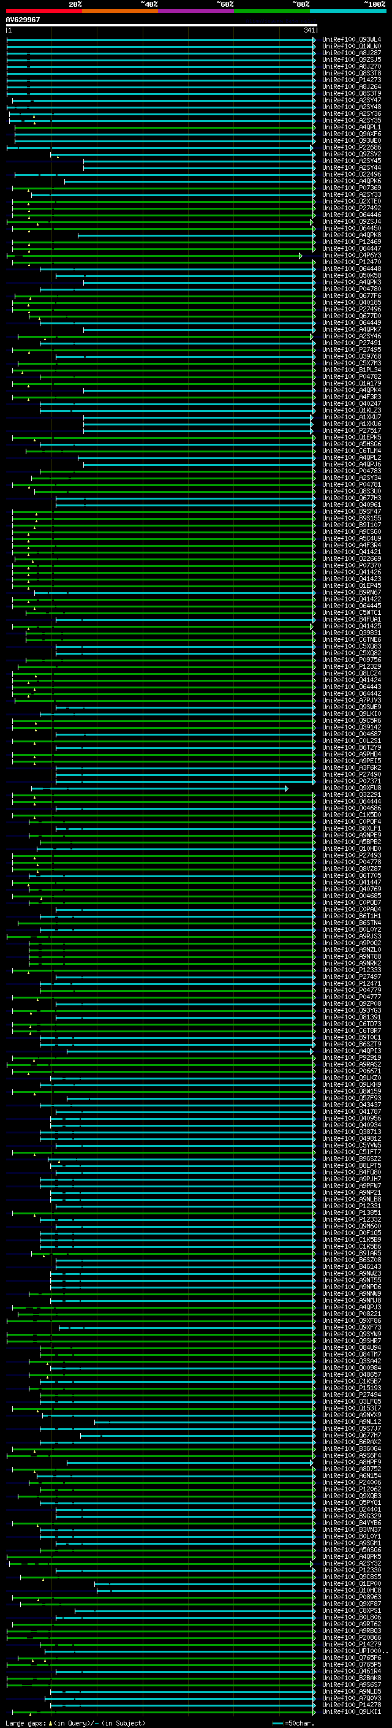Select hit label UniRef100_A4QPK6

pos(352,181)
